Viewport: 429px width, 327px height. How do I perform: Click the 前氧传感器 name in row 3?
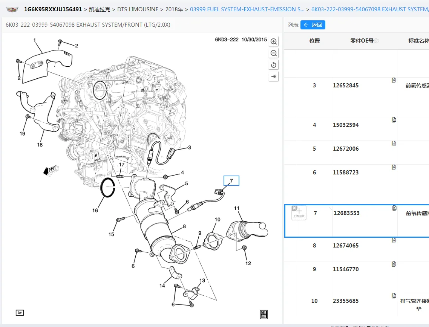pyautogui.click(x=417, y=86)
